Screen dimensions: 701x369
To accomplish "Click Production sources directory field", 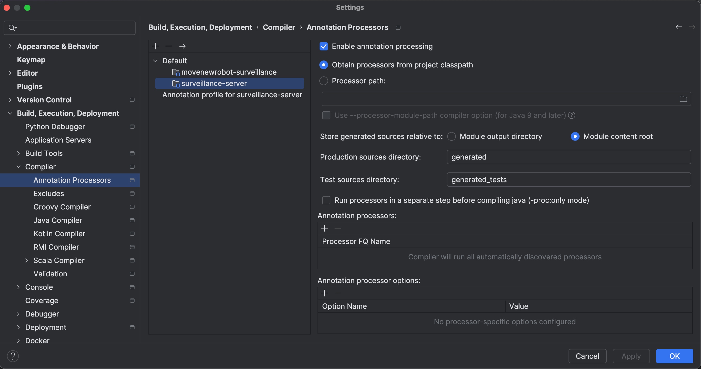I will point(569,157).
